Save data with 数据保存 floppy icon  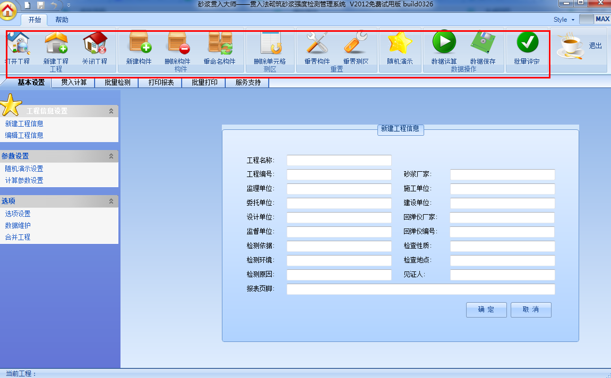[x=483, y=48]
